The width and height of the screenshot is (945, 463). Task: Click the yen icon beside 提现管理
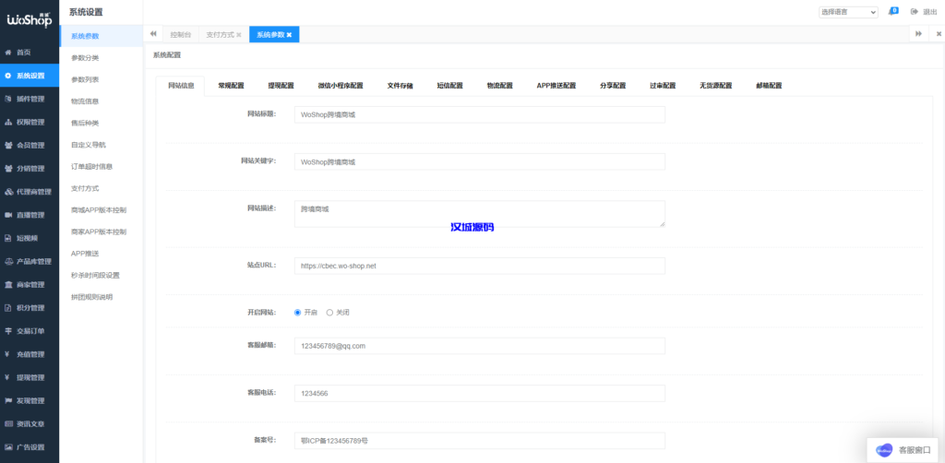[6, 377]
